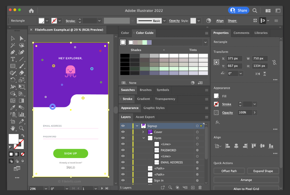Toggle visibility of the PASSWORD layer
The width and height of the screenshot is (290, 195).
click(x=123, y=150)
